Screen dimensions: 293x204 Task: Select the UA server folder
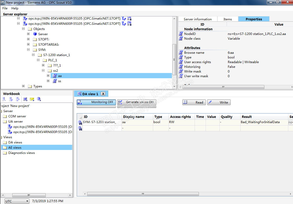[16, 121]
